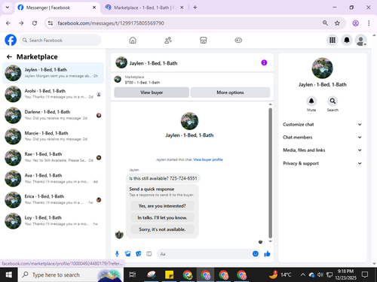Close the Messenger | Facebook tab
377x282 pixels.
coord(94,8)
